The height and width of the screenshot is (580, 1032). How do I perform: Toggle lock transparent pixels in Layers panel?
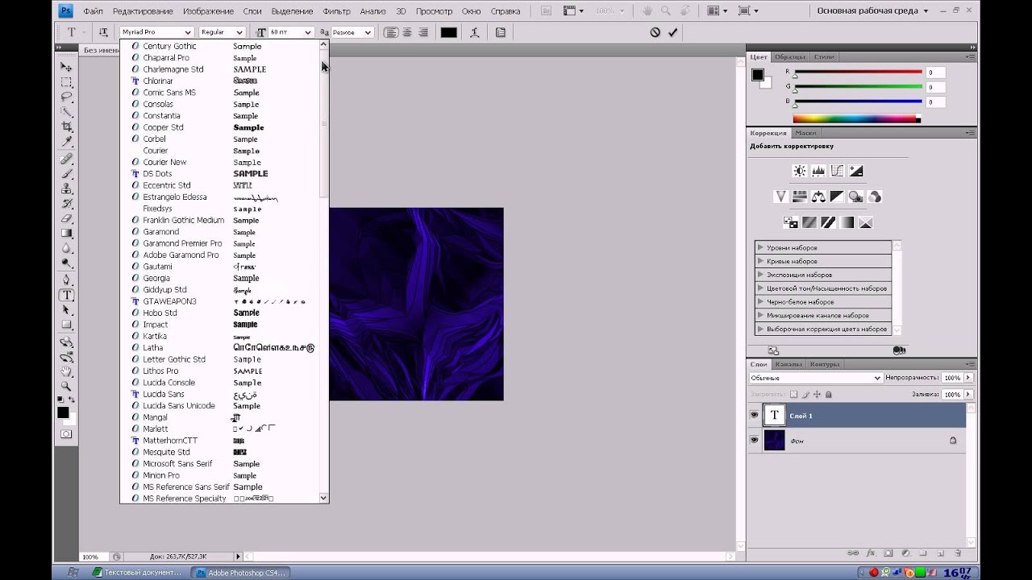pyautogui.click(x=793, y=395)
